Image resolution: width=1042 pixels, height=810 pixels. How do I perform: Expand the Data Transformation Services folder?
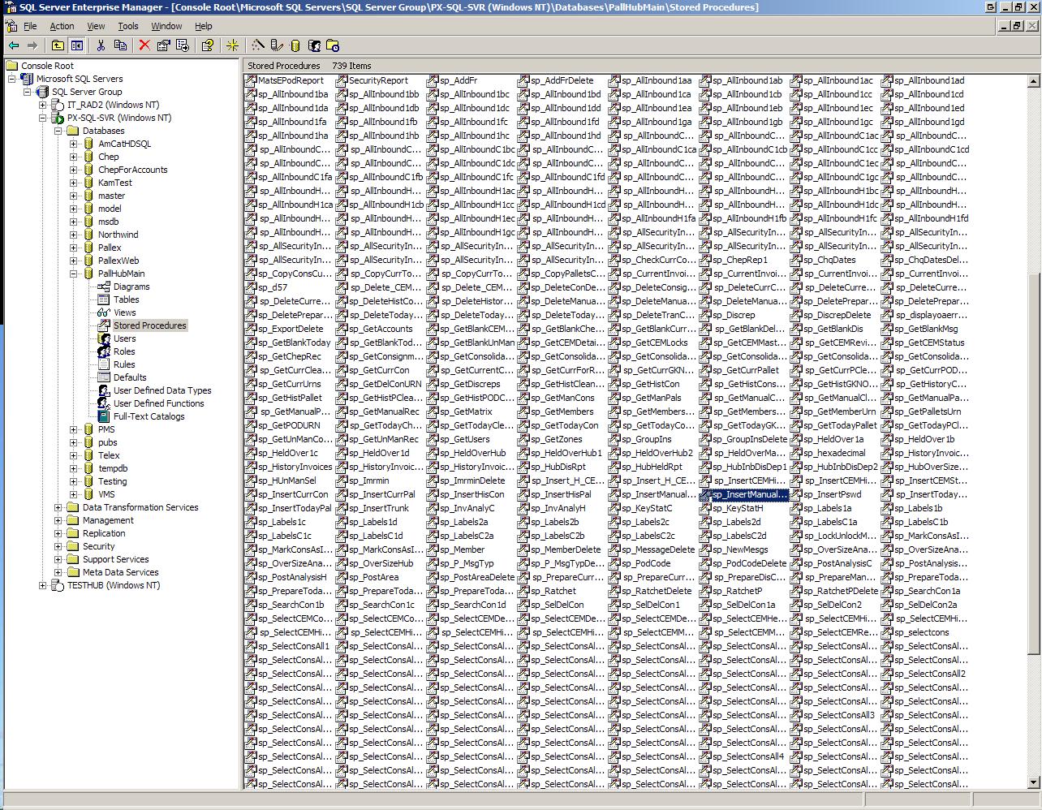coord(58,507)
